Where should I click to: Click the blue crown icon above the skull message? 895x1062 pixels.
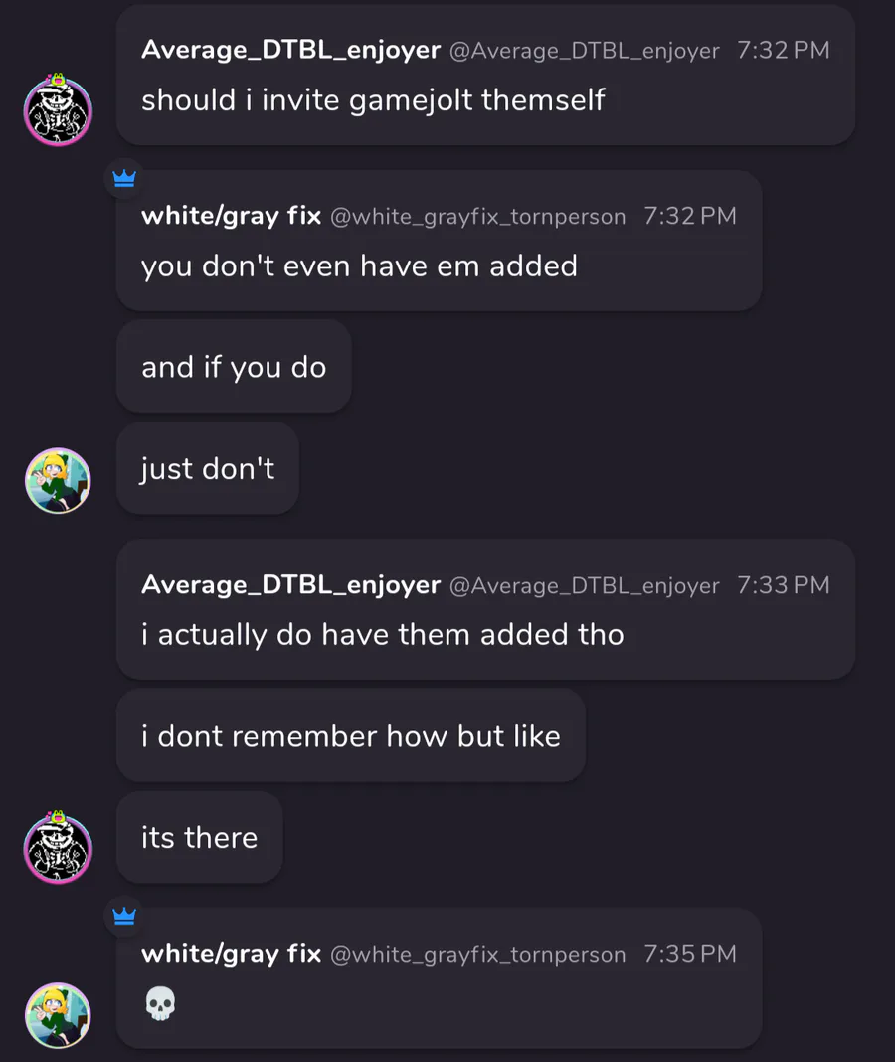coord(124,916)
